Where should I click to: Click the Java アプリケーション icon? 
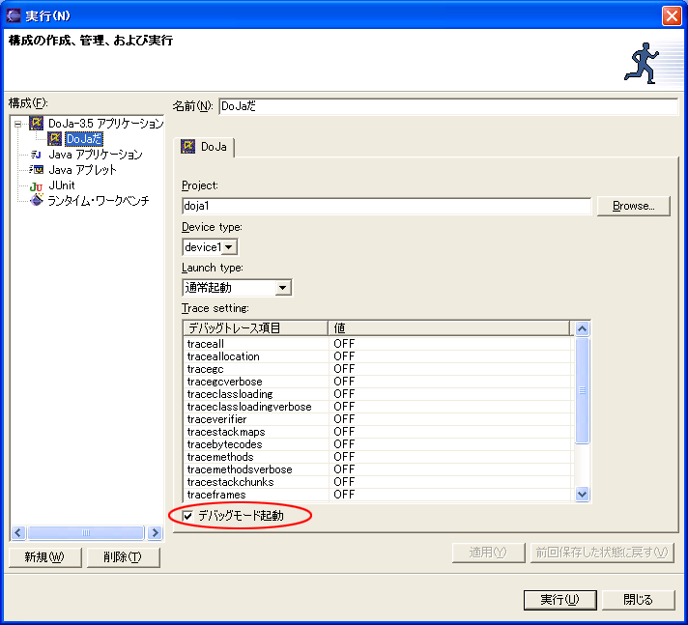click(x=36, y=155)
